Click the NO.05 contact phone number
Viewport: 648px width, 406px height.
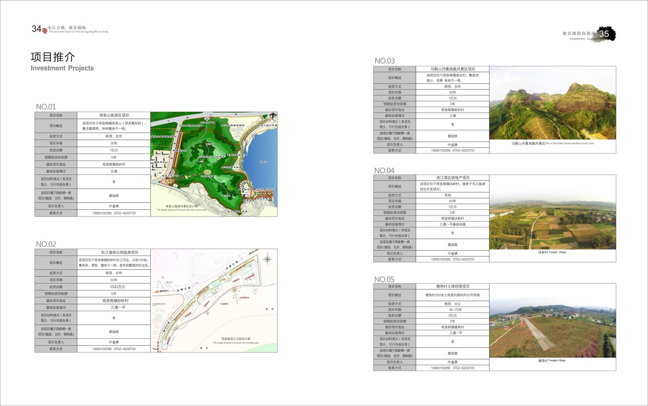(453, 368)
